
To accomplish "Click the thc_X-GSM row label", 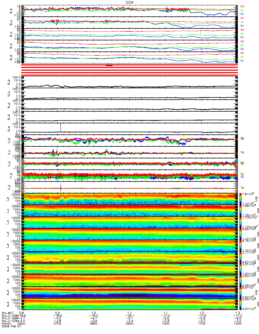I will tap(10, 316).
